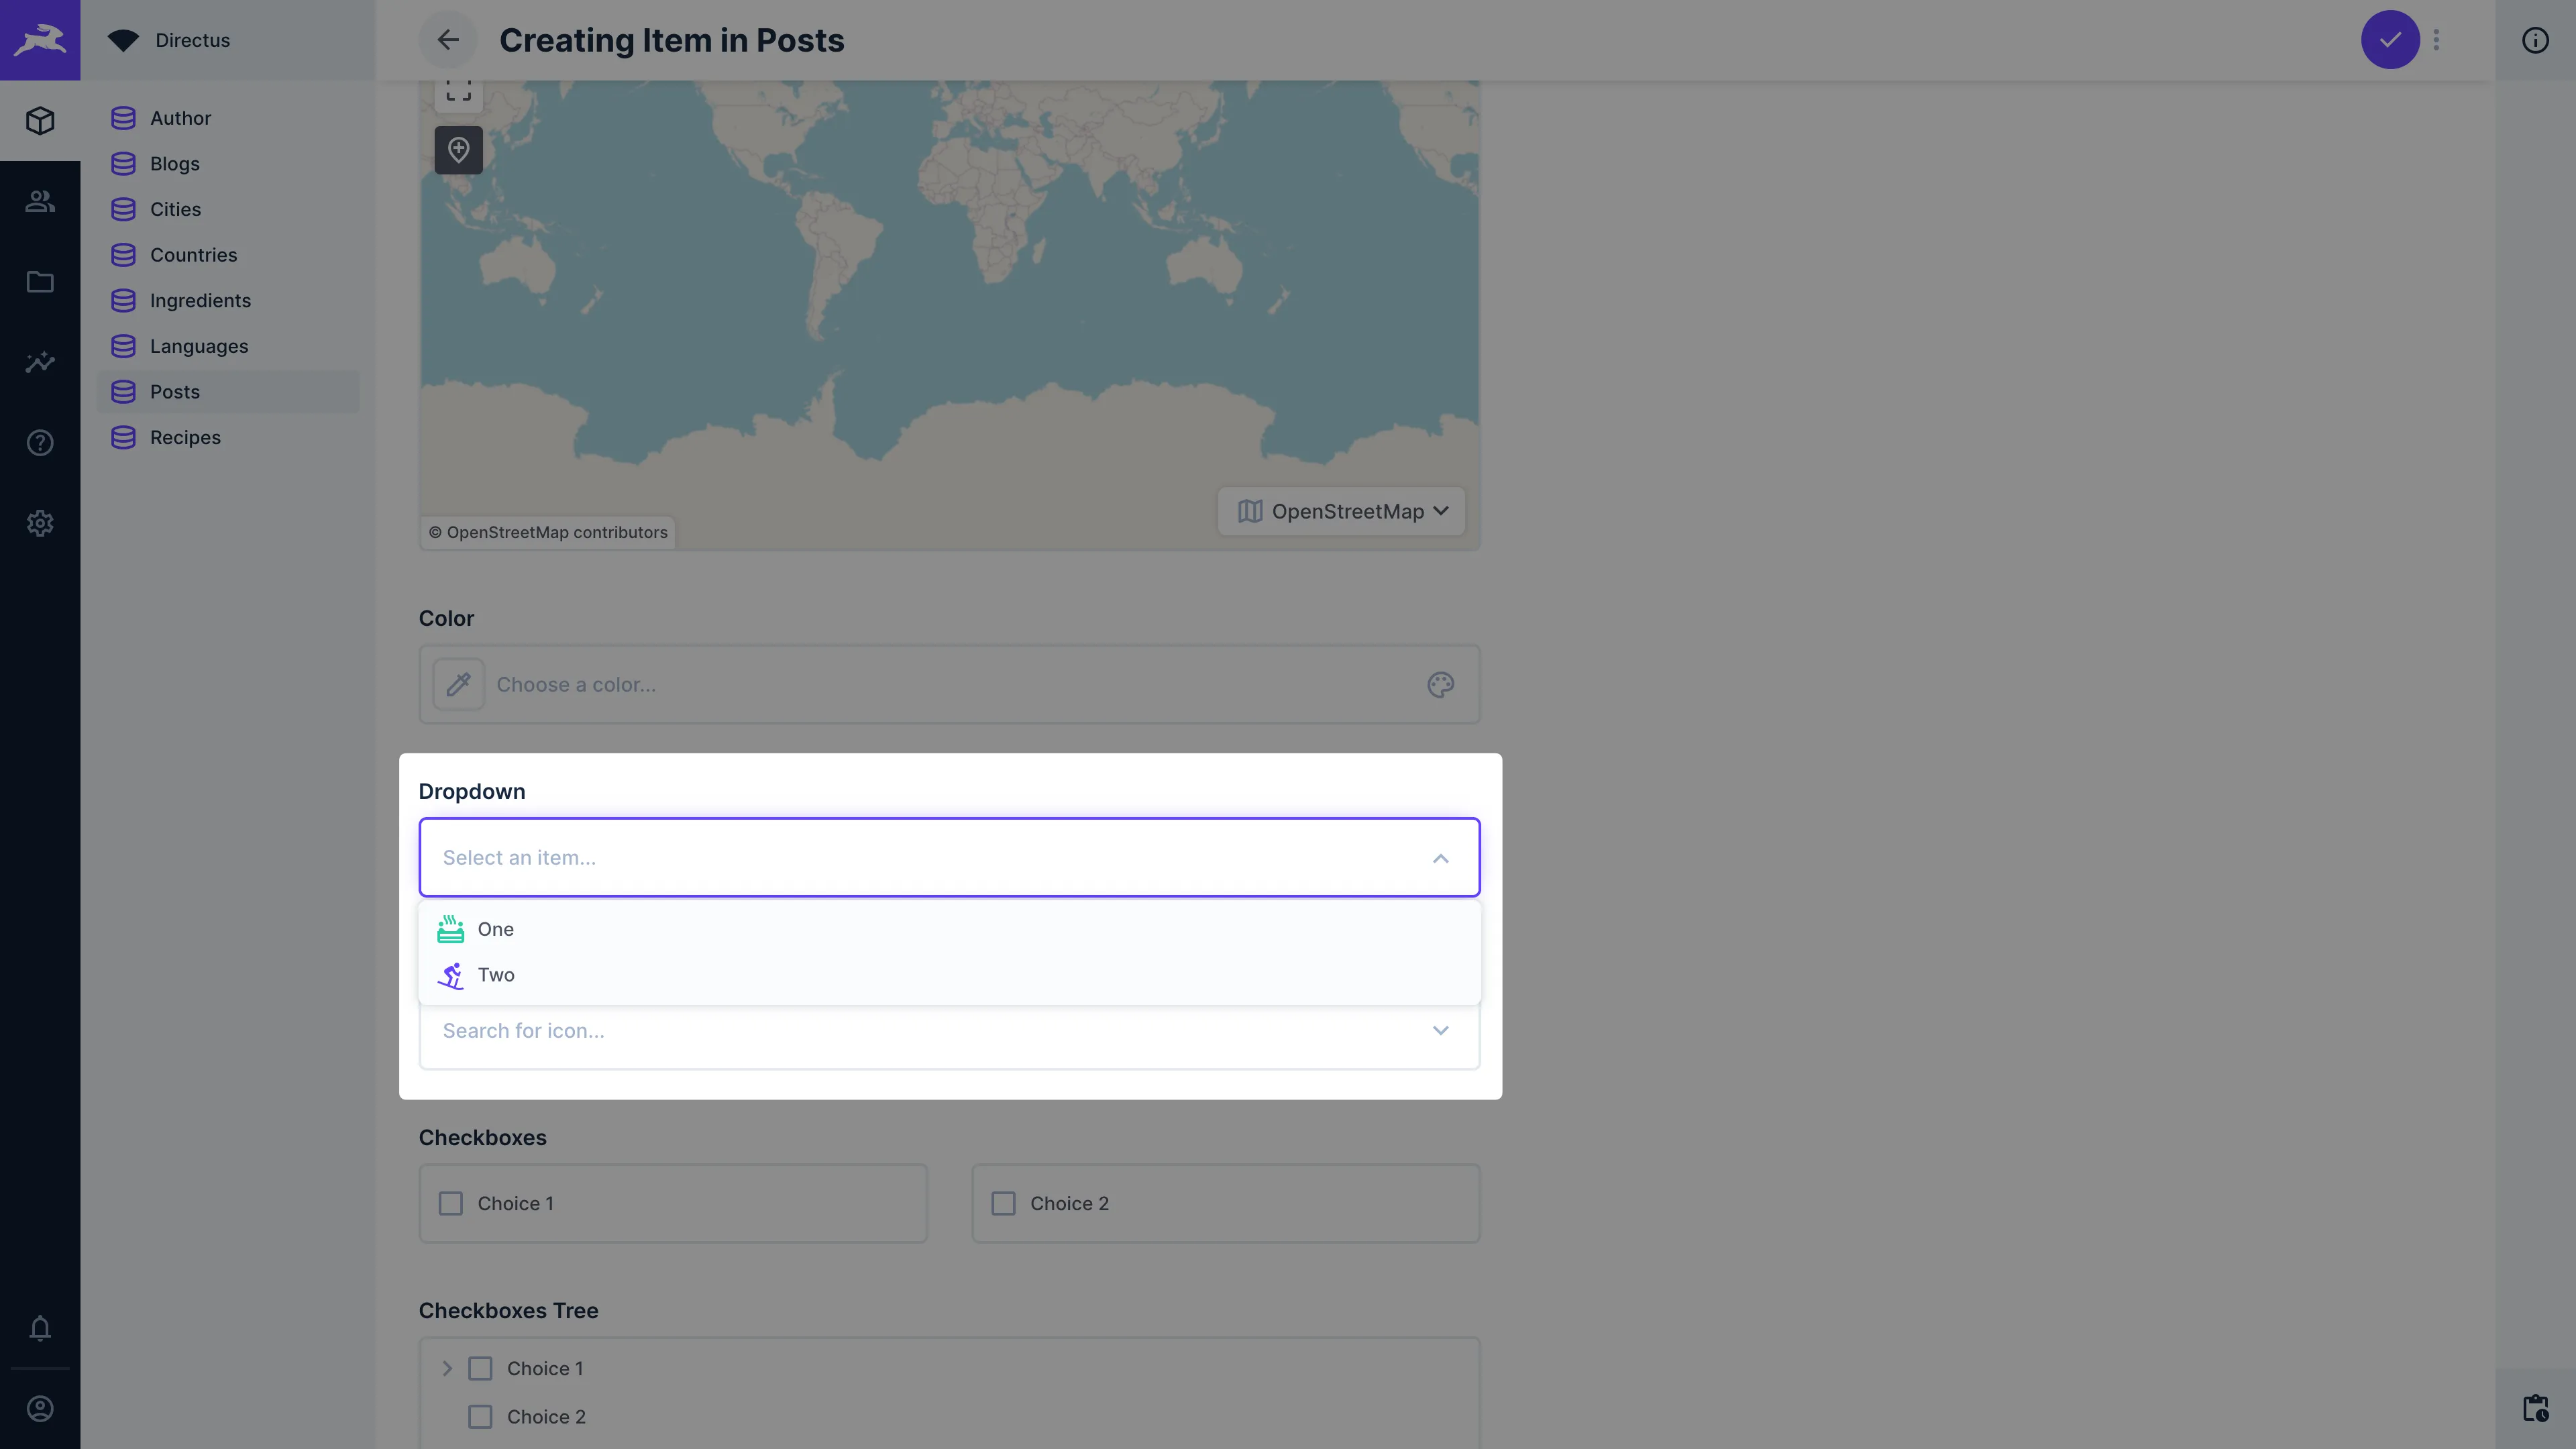The image size is (2576, 1449).
Task: Open the User Directory module
Action: click(40, 201)
